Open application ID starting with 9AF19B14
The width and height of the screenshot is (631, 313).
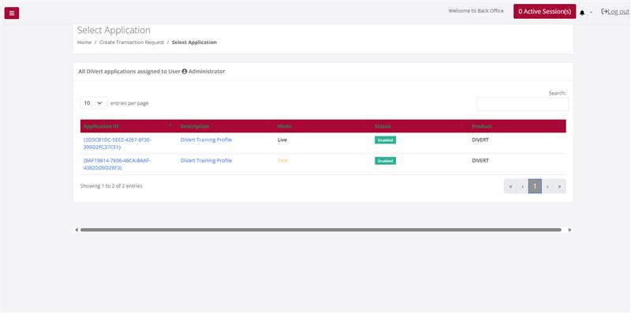coord(117,164)
